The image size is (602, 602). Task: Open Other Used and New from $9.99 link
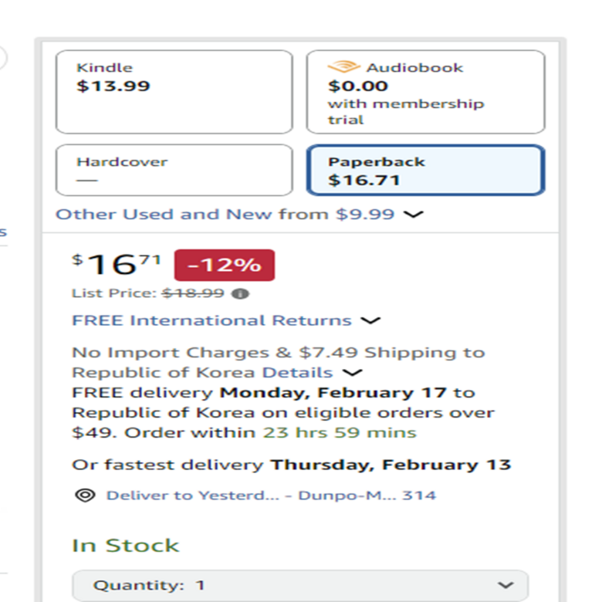point(225,215)
